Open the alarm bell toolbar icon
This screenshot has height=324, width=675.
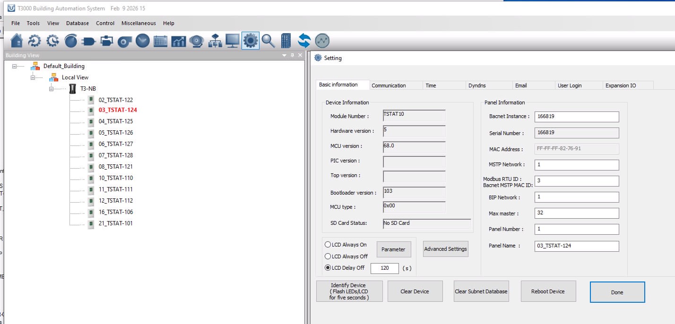[x=196, y=41]
